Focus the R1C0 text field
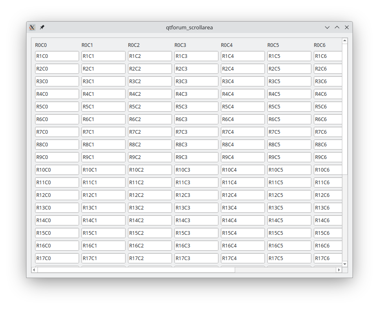 57,56
